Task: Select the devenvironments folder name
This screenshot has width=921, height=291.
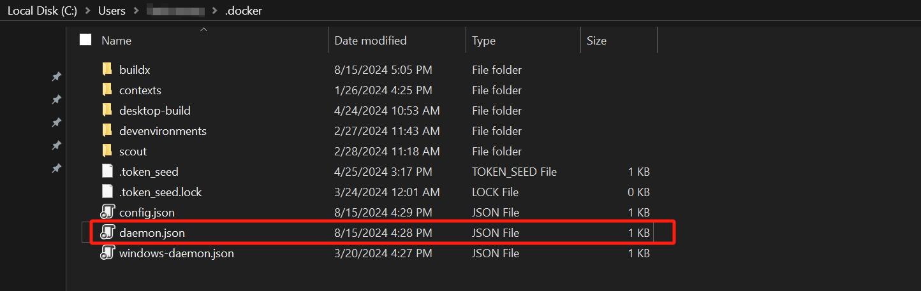Action: [163, 131]
